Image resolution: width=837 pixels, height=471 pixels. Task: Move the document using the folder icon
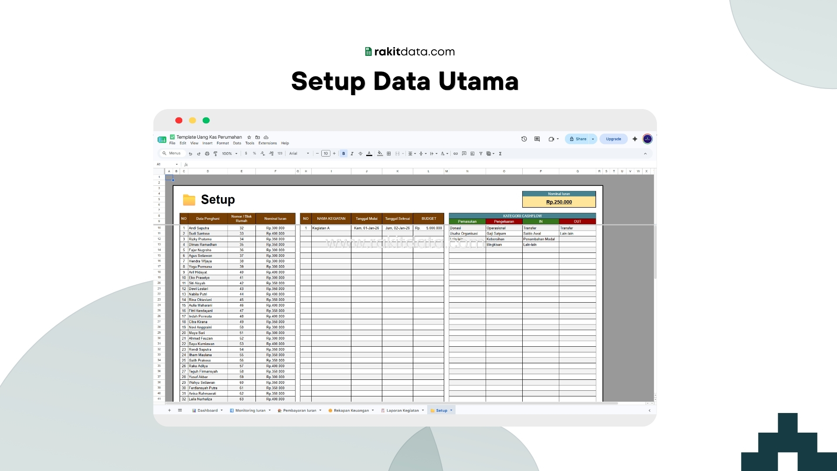click(x=258, y=137)
